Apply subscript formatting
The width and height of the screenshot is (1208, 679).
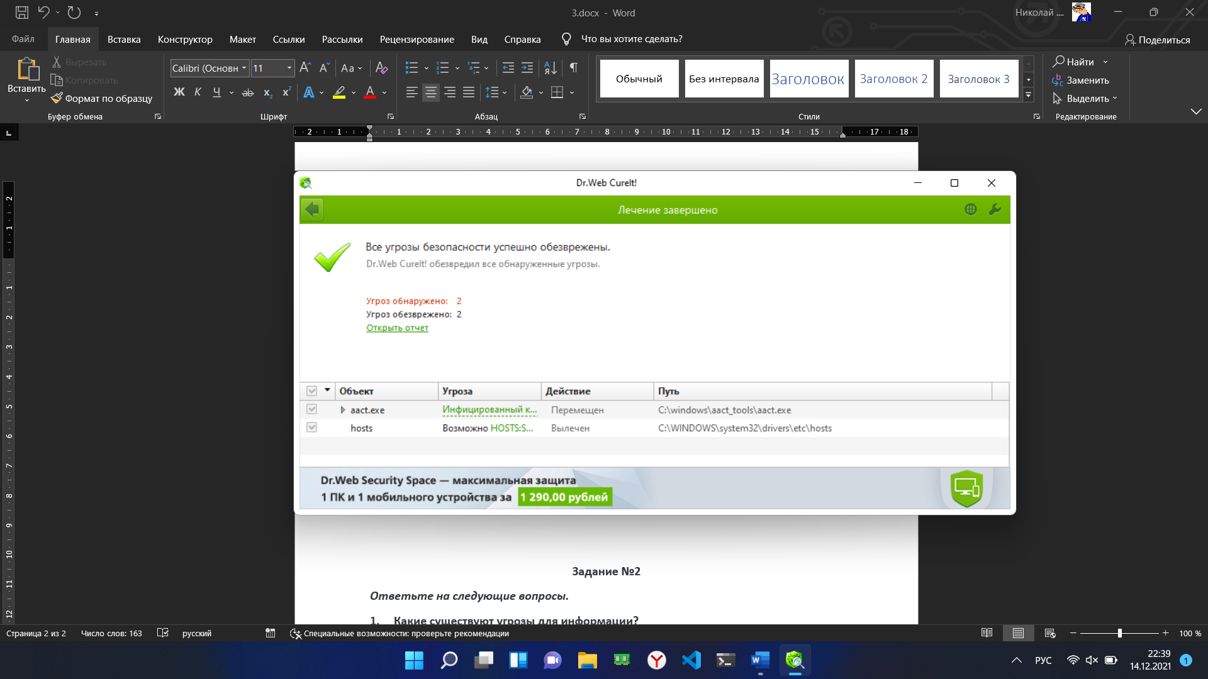click(x=267, y=92)
